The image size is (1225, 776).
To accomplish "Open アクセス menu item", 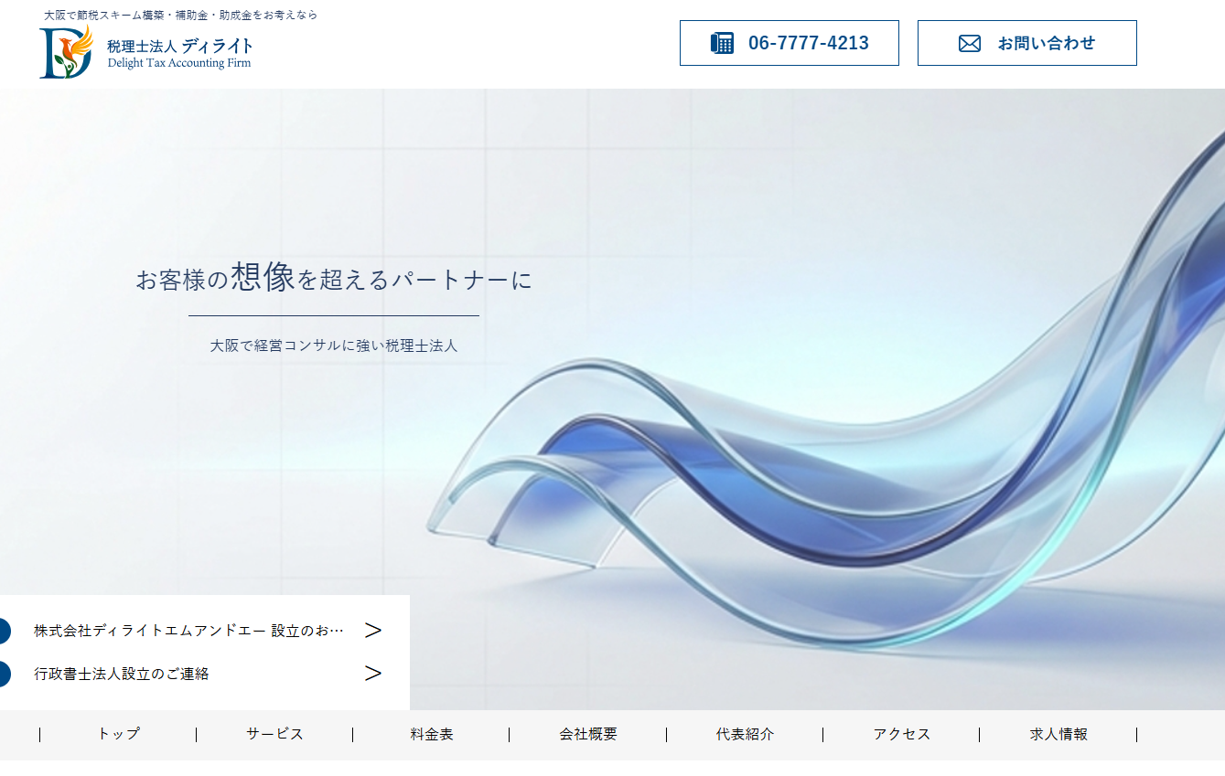I will 901,734.
